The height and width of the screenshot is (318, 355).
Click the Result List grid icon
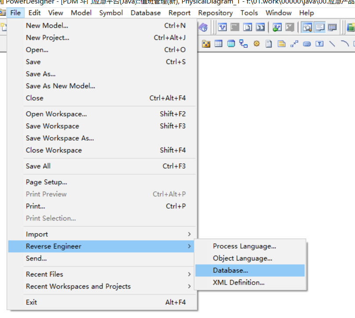(x=332, y=27)
